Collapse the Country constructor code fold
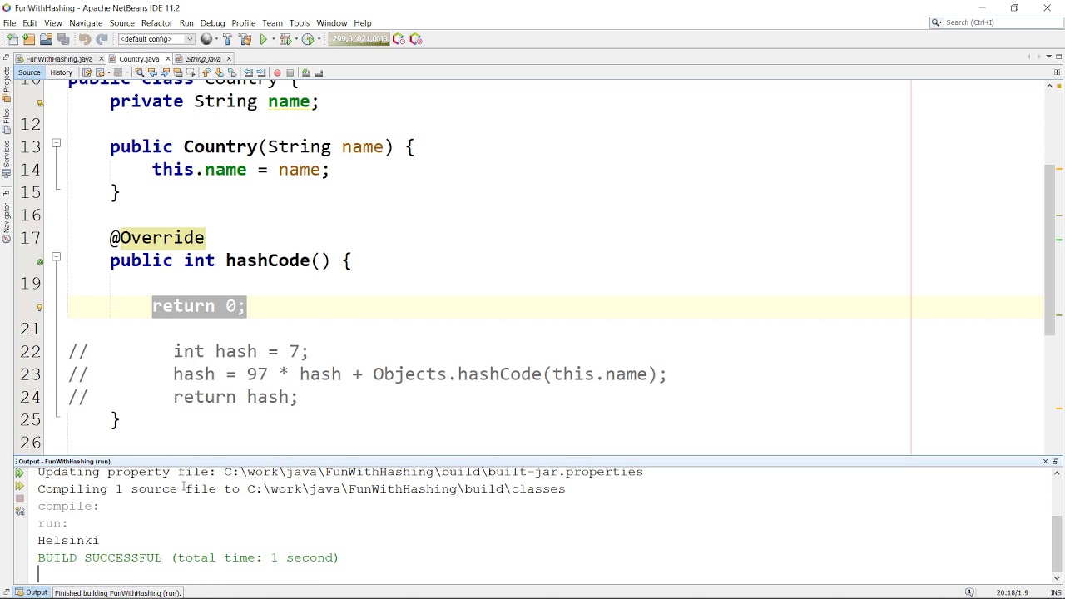1065x599 pixels. pos(57,144)
